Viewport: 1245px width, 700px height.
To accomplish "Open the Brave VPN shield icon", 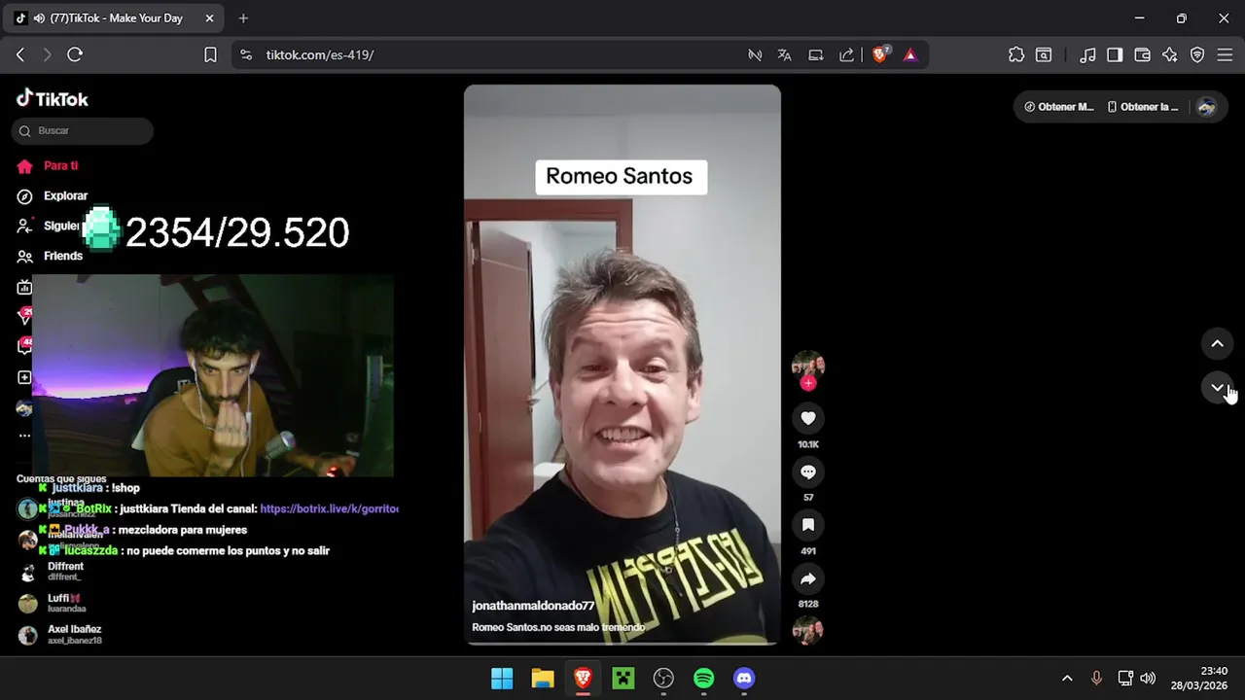I will [1197, 54].
